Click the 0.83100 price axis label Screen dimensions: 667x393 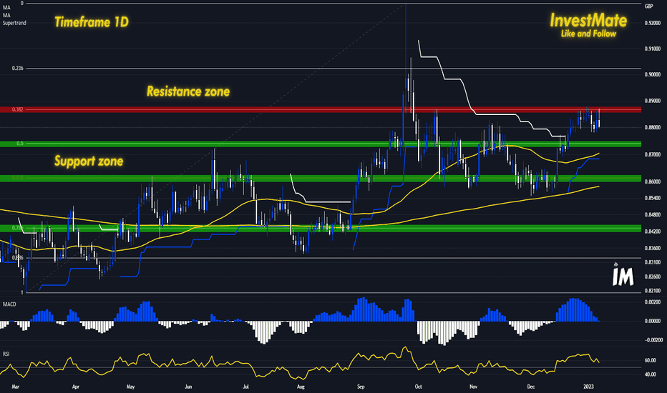[653, 262]
